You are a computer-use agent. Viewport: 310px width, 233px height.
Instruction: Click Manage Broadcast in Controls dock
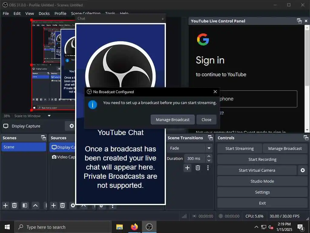(285, 148)
